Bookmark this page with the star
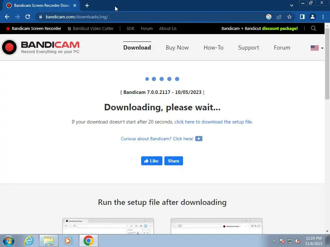This screenshot has width=330, height=247. click(x=289, y=17)
